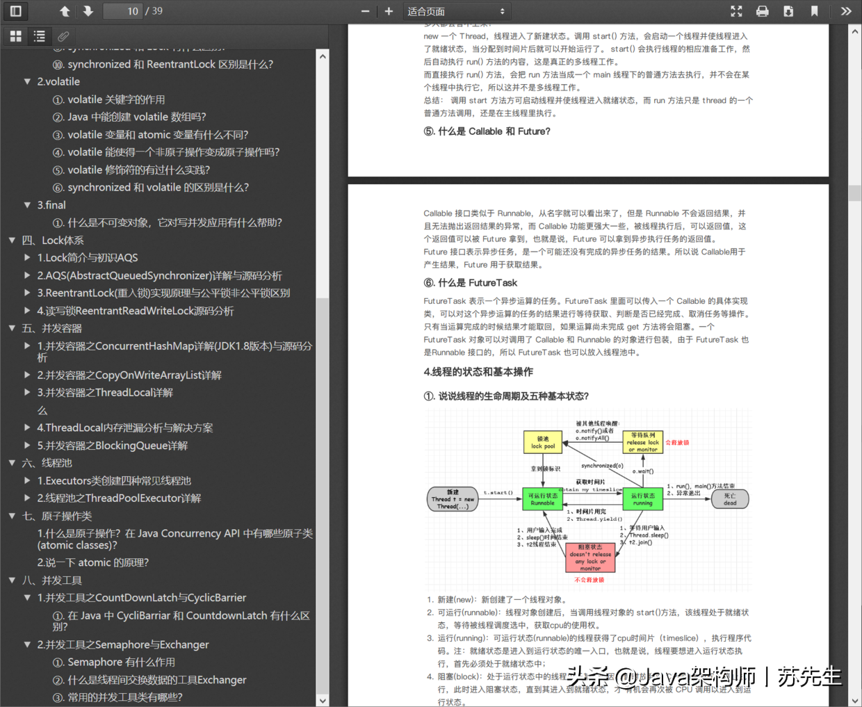Go to the previous page
Image resolution: width=862 pixels, height=707 pixels.
click(x=64, y=11)
